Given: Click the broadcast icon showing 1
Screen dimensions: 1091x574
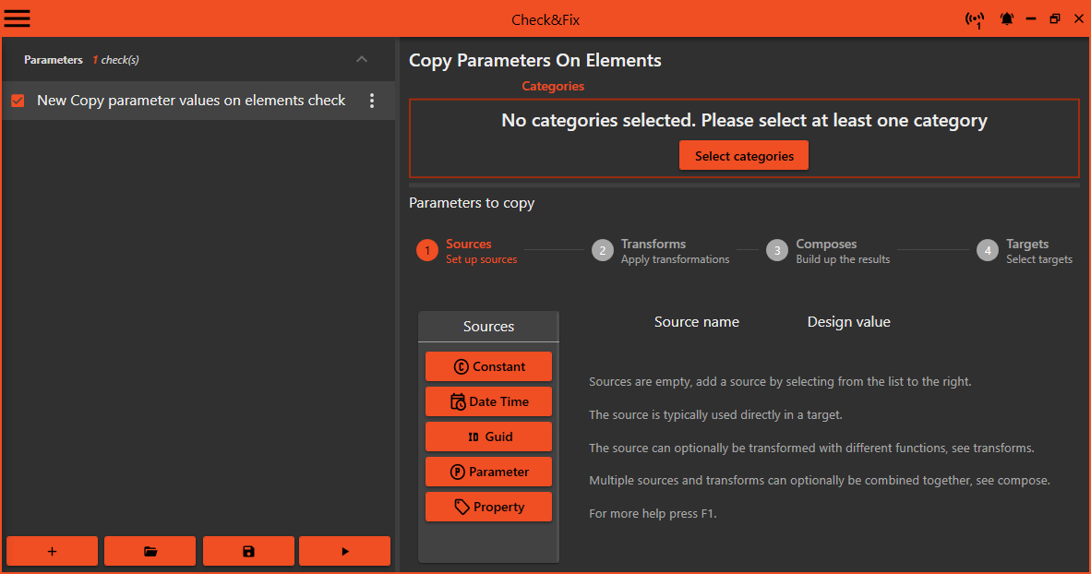Looking at the screenshot, I should point(975,18).
